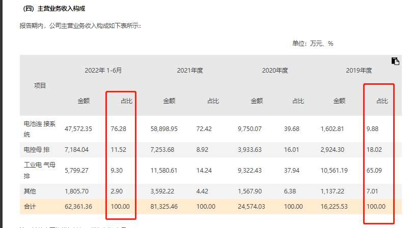The height and width of the screenshot is (228, 411).
Task: Select the 合计 total row label
Action: tap(30, 207)
